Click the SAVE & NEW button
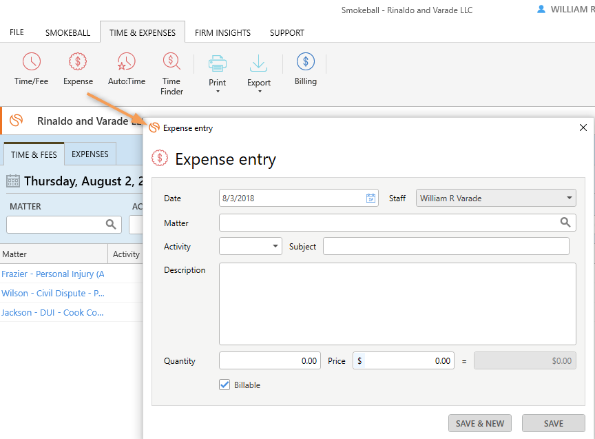 [x=480, y=423]
